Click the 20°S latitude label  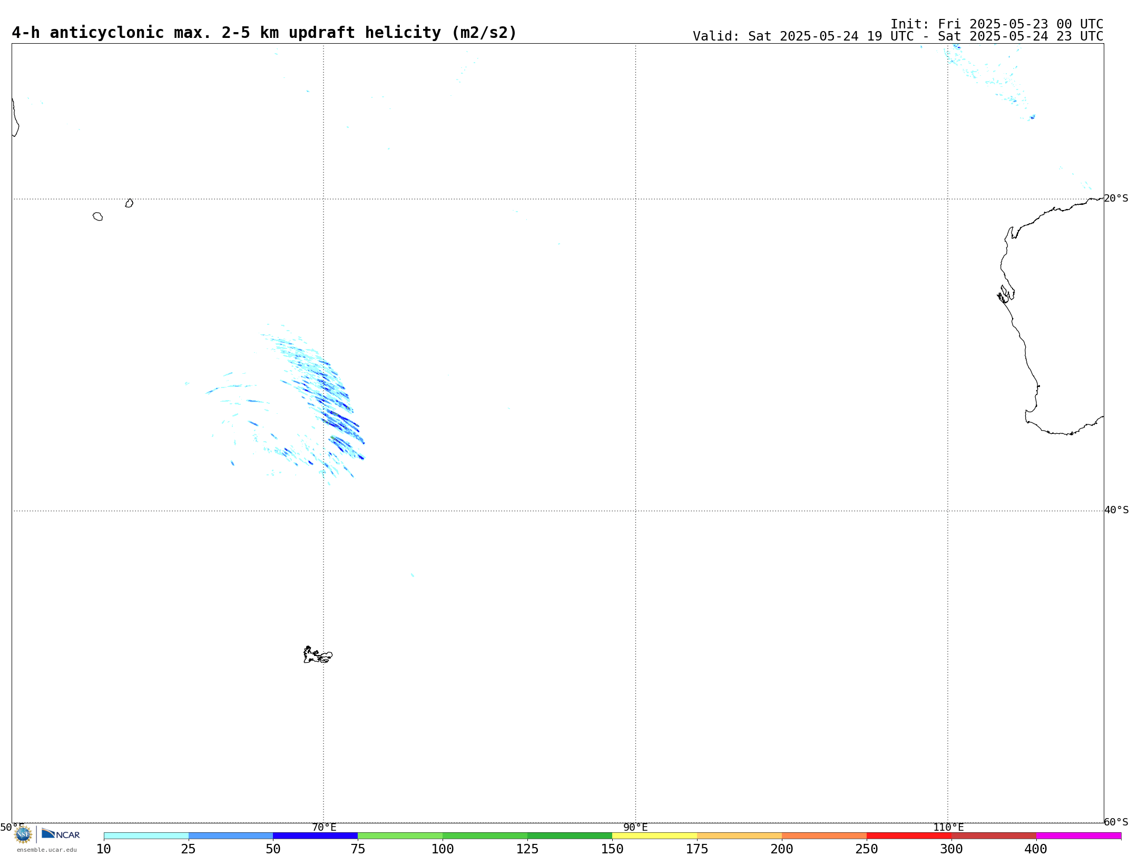(1116, 198)
